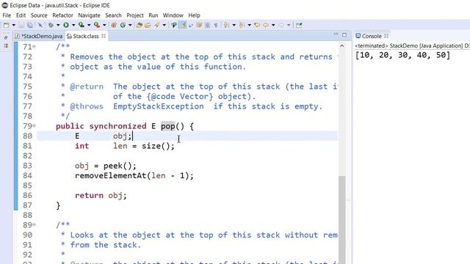Click the Search flashlight icon

pyautogui.click(x=156, y=25)
